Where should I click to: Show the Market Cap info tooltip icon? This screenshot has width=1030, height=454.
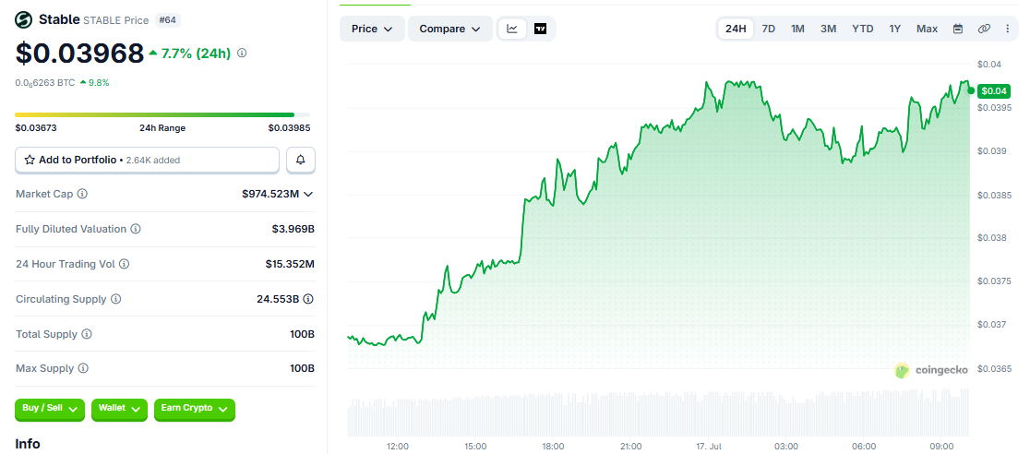point(83,194)
